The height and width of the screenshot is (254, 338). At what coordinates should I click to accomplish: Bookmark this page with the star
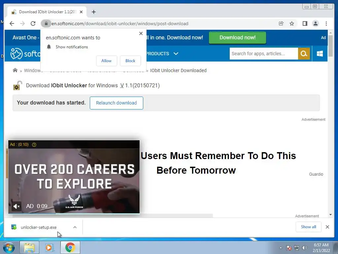(x=292, y=23)
